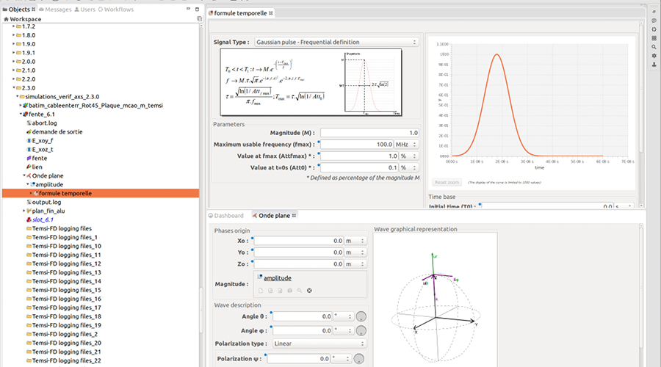Collapse the 2.3.0 folder
661x367 pixels.
pyautogui.click(x=13, y=87)
